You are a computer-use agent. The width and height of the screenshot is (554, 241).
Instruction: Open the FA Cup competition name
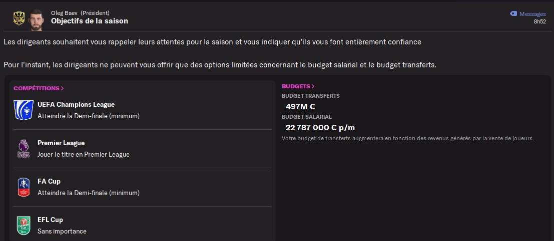click(x=49, y=182)
